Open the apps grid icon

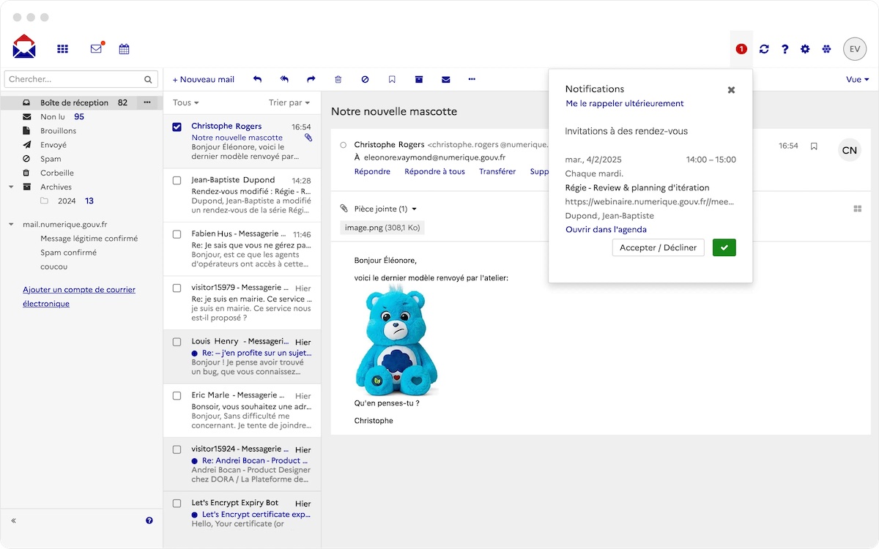(x=63, y=49)
